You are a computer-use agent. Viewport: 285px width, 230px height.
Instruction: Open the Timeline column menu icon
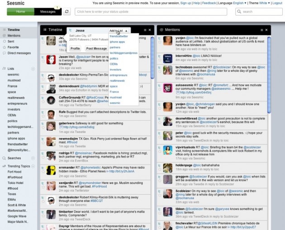pos(145,30)
